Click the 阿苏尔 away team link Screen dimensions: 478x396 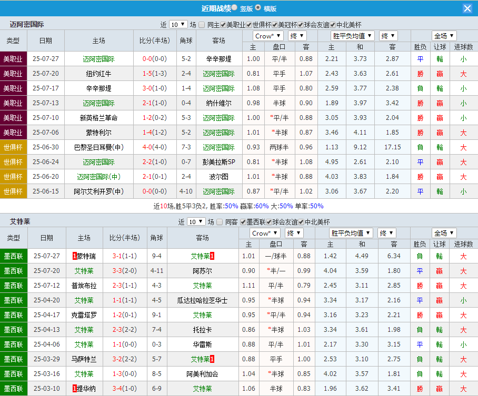203,271
